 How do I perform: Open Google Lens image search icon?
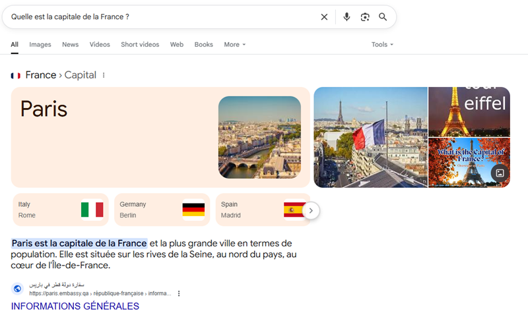[365, 17]
